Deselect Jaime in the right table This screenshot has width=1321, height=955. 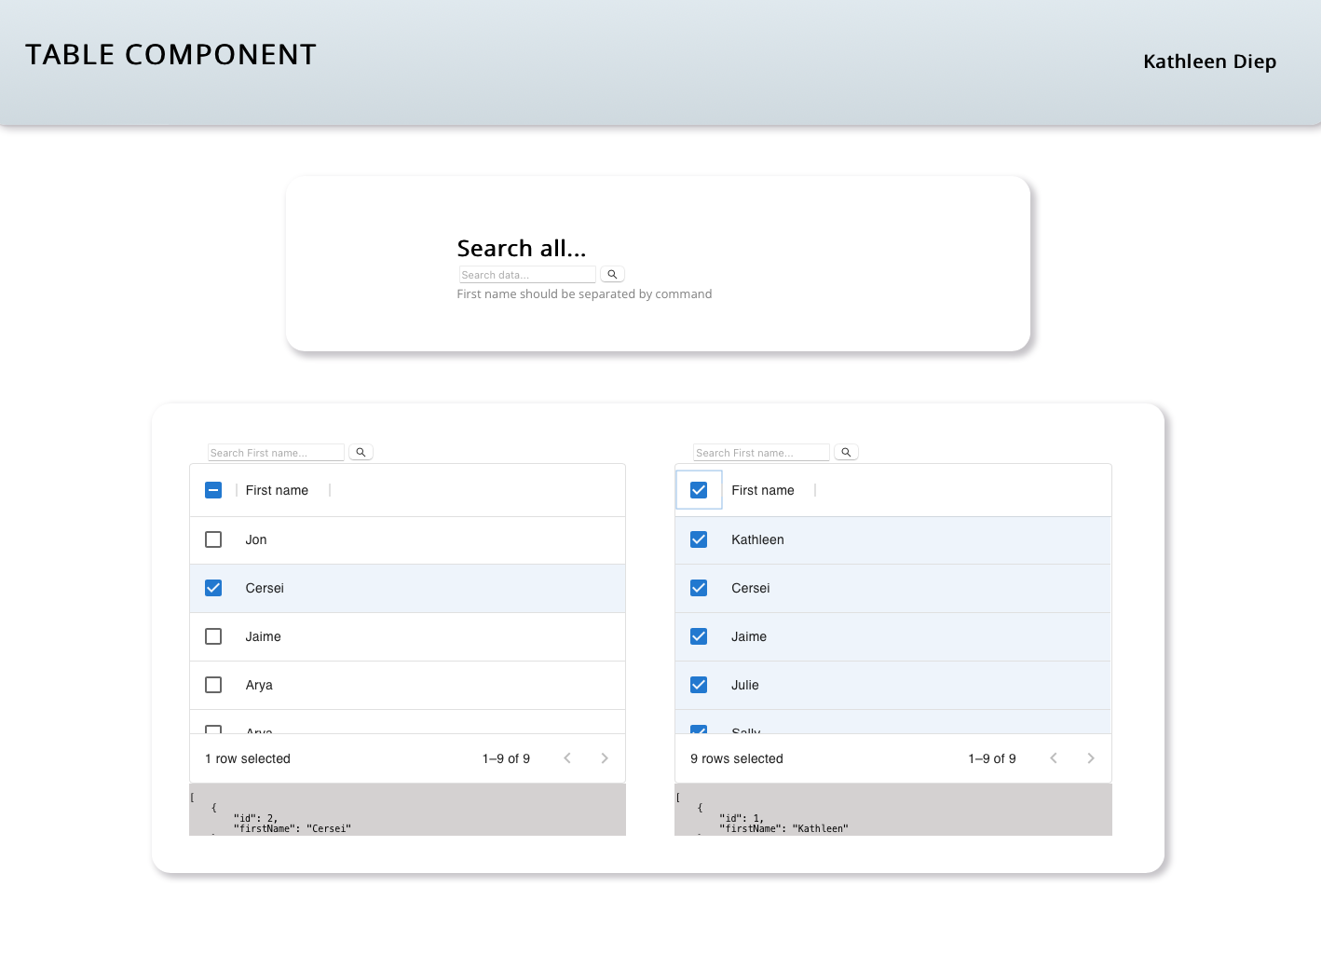[x=699, y=636]
